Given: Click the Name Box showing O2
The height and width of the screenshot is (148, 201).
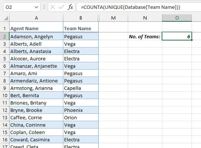Looking at the screenshot, I should point(21,7).
